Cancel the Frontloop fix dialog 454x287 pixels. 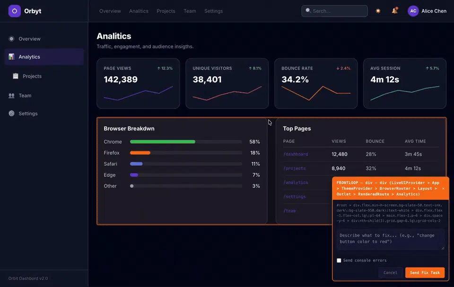(x=390, y=272)
